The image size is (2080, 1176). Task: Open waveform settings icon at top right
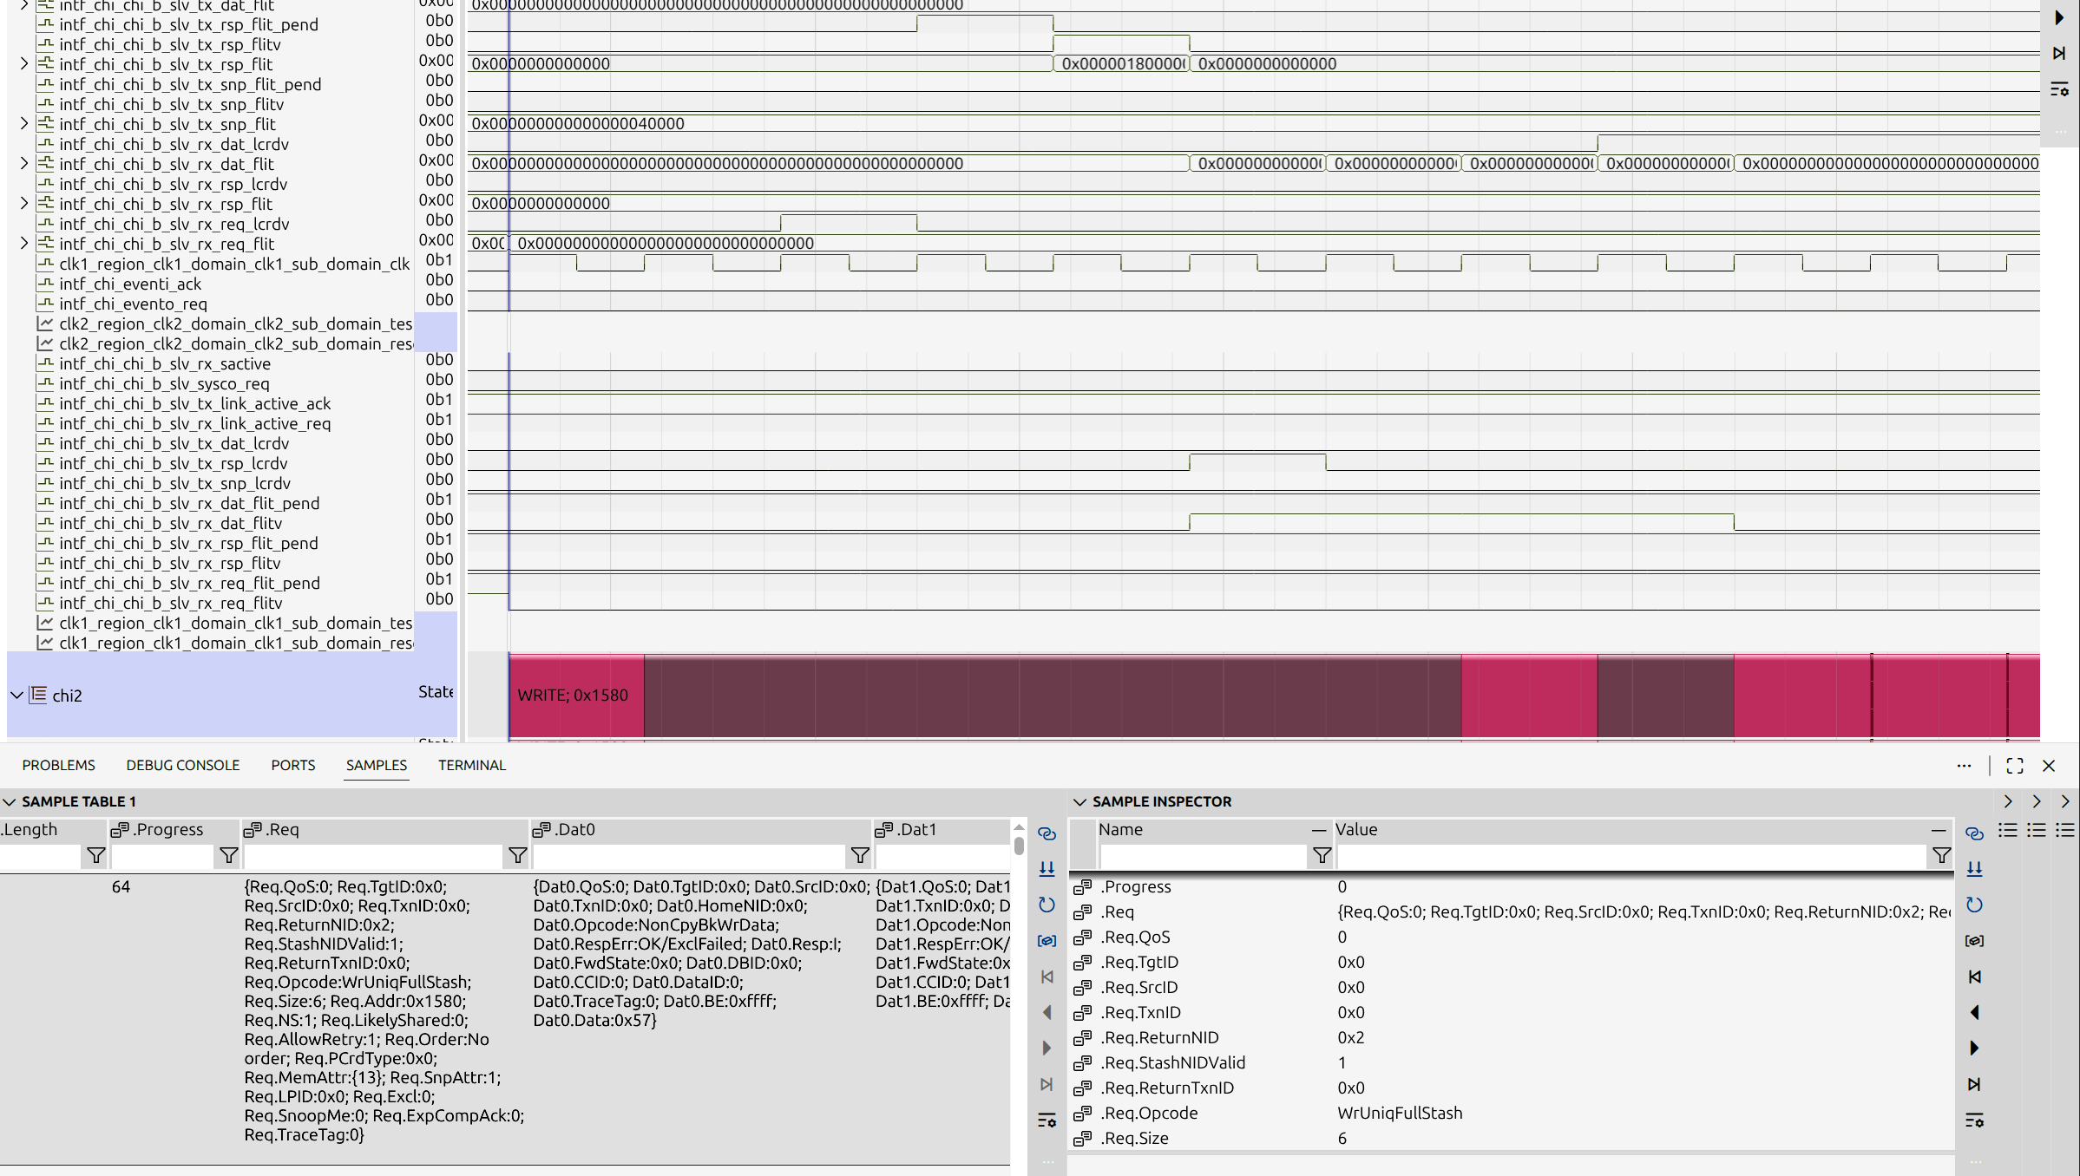click(2058, 89)
